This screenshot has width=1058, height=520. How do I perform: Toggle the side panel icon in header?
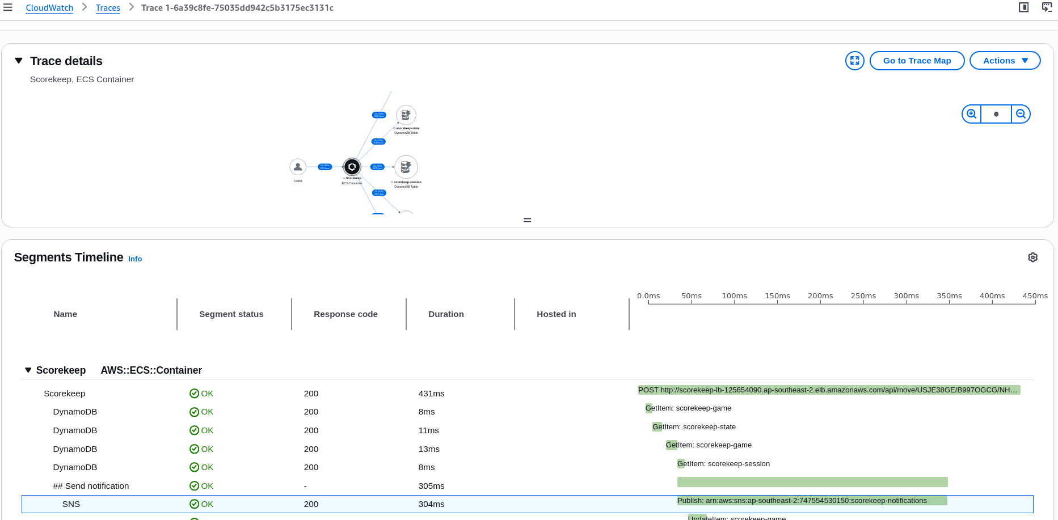(1023, 7)
